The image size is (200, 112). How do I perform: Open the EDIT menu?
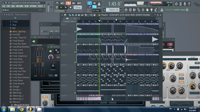(x=8, y=6)
